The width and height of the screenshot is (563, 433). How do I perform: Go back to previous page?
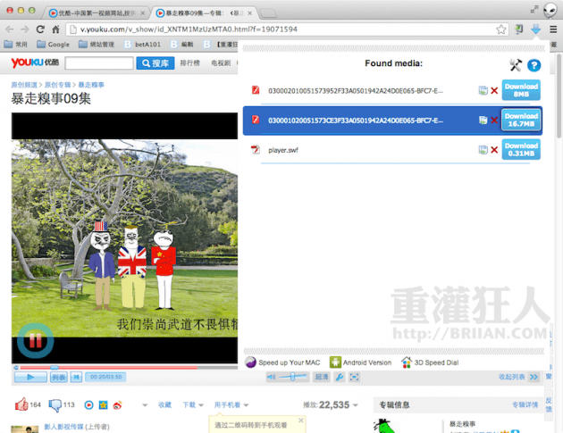(x=10, y=29)
